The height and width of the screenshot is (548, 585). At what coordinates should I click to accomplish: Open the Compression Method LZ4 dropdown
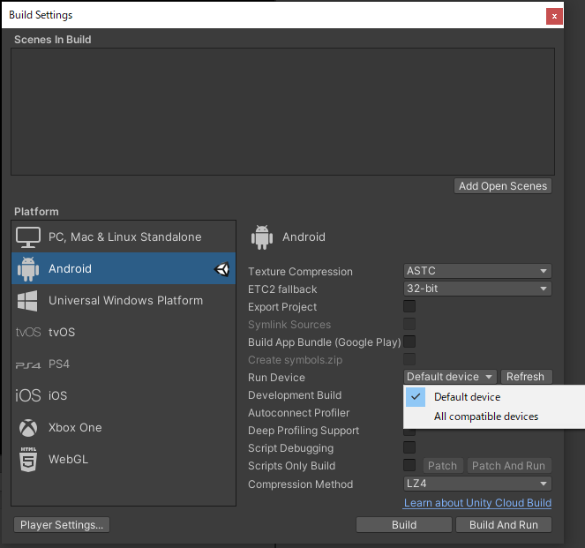coord(477,484)
